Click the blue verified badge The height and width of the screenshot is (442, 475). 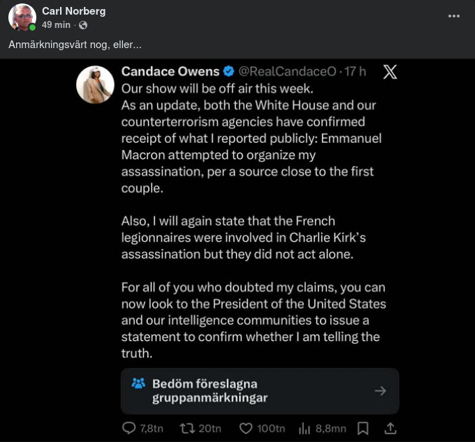[x=229, y=71]
